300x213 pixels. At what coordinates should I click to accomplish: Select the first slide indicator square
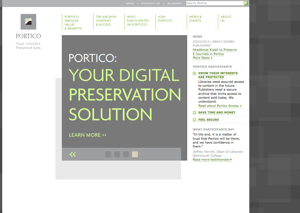tap(108, 154)
